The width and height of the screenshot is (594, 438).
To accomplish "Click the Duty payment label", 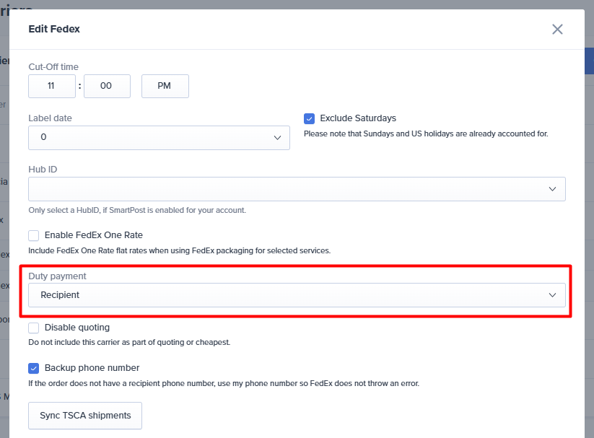I will click(x=57, y=276).
